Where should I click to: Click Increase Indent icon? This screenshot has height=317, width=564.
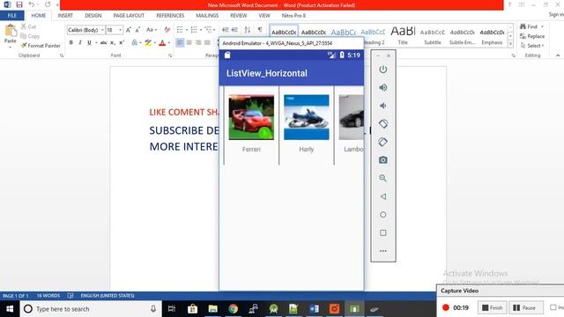pyautogui.click(x=234, y=30)
